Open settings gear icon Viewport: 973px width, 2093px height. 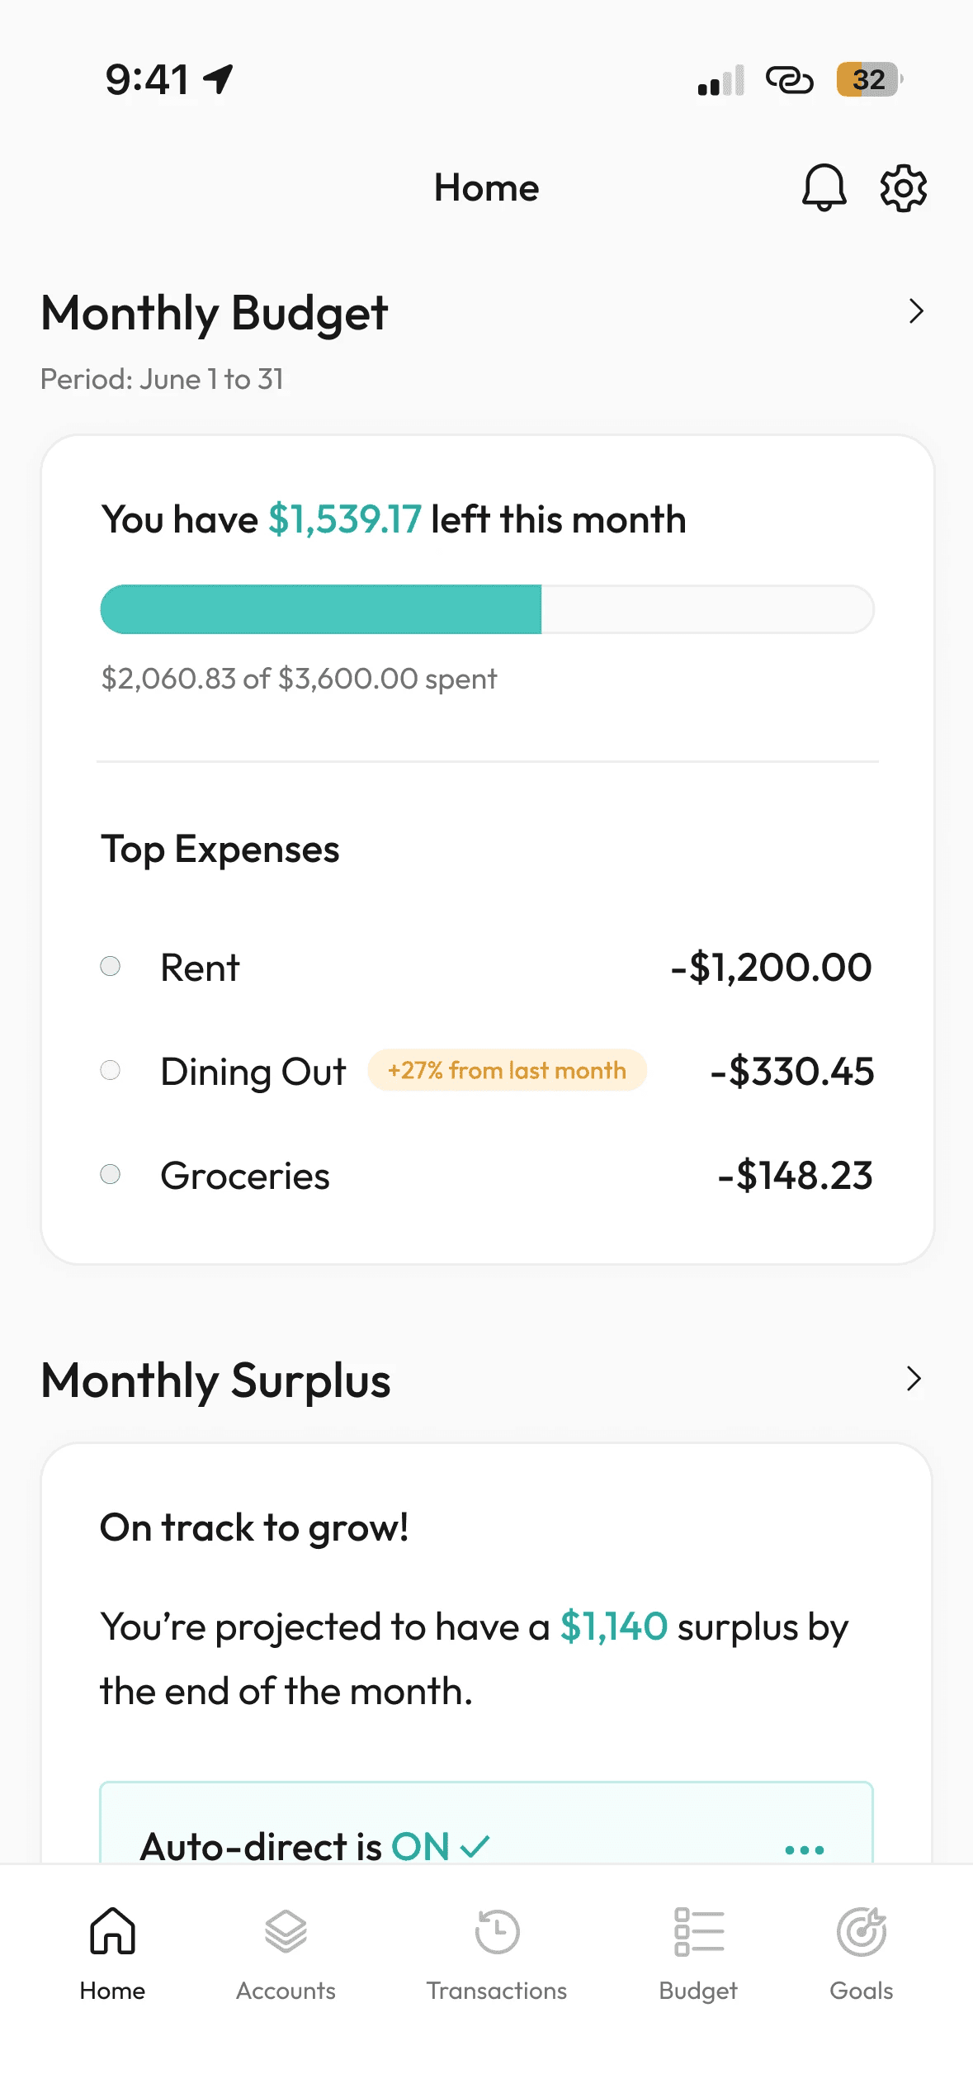(903, 187)
